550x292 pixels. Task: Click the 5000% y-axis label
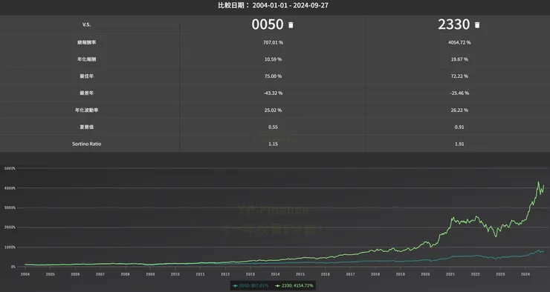10,168
